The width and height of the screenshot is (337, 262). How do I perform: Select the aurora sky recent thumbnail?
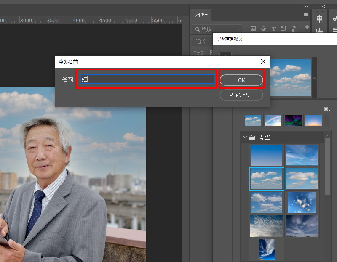pos(293,121)
